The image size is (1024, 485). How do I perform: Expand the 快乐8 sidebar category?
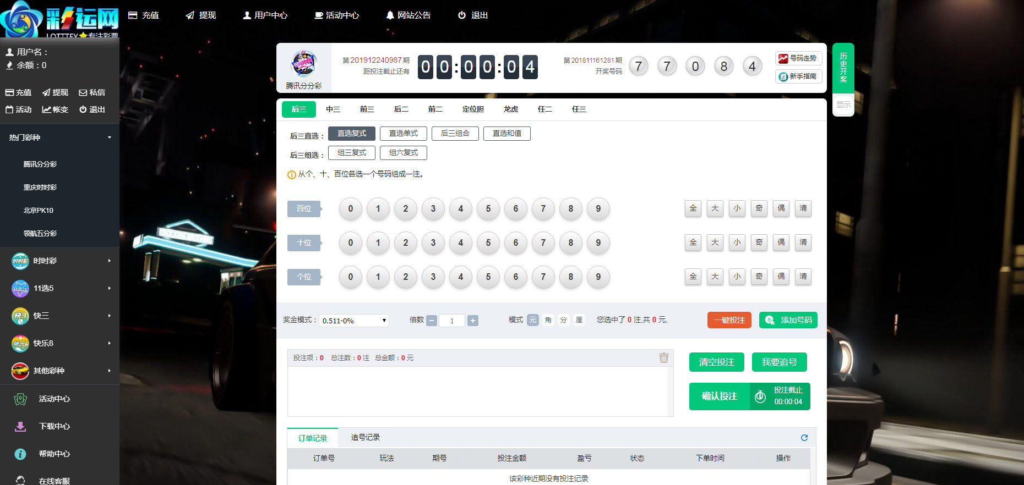click(61, 343)
